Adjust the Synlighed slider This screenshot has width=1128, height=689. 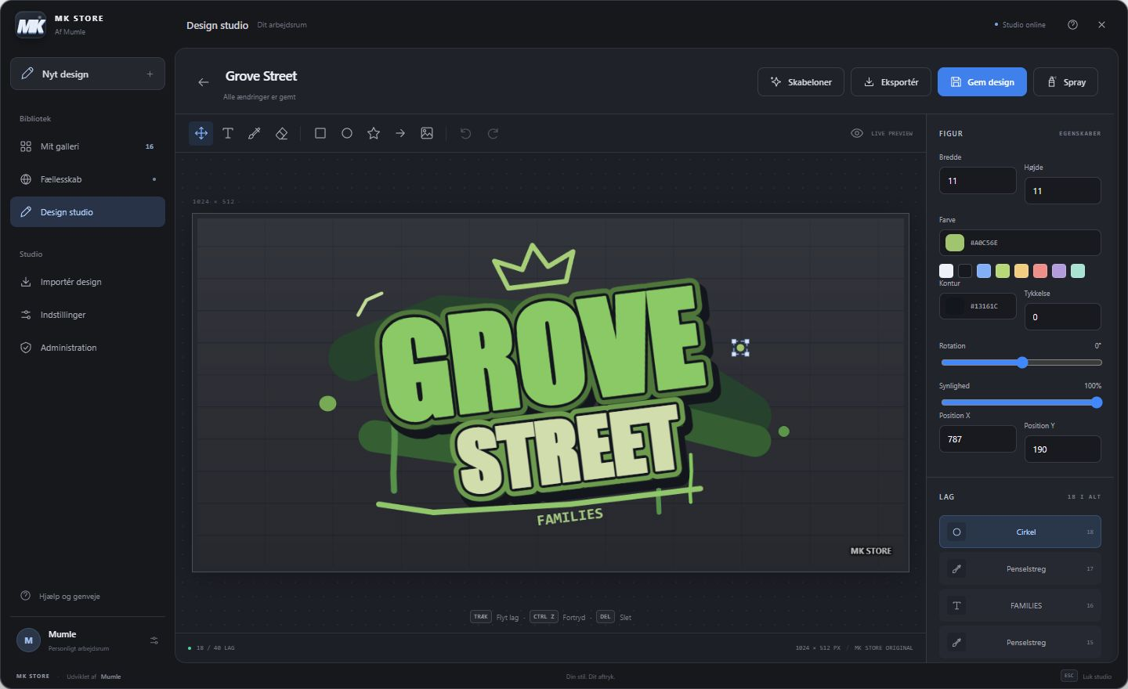[1021, 402]
